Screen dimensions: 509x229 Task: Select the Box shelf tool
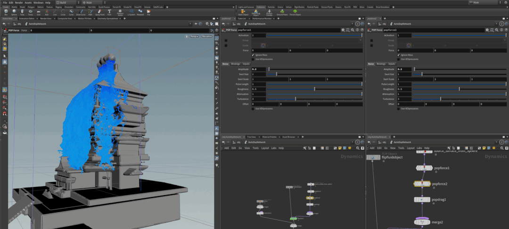pyautogui.click(x=6, y=12)
